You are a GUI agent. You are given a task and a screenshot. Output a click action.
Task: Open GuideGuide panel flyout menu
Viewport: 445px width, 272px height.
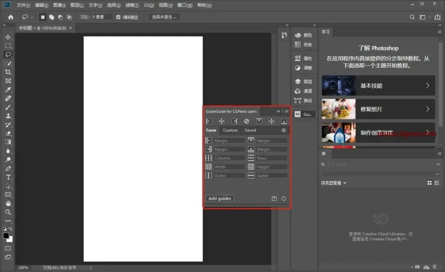pyautogui.click(x=287, y=111)
